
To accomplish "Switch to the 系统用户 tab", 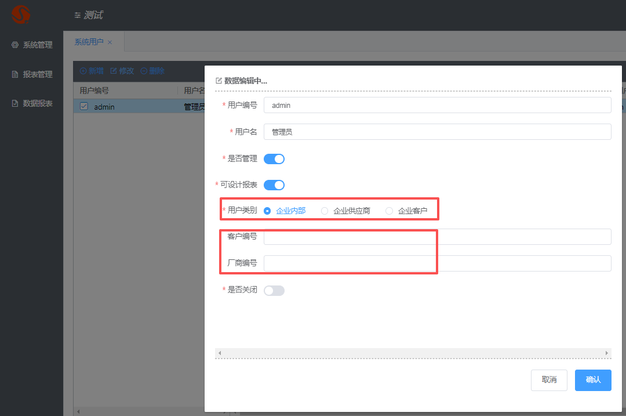I will click(x=89, y=42).
